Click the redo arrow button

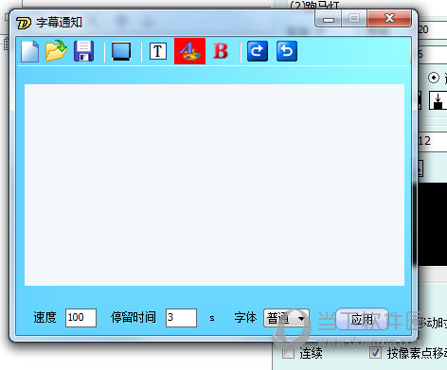258,51
